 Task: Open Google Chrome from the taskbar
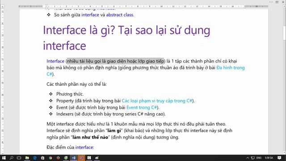[x=50, y=158]
